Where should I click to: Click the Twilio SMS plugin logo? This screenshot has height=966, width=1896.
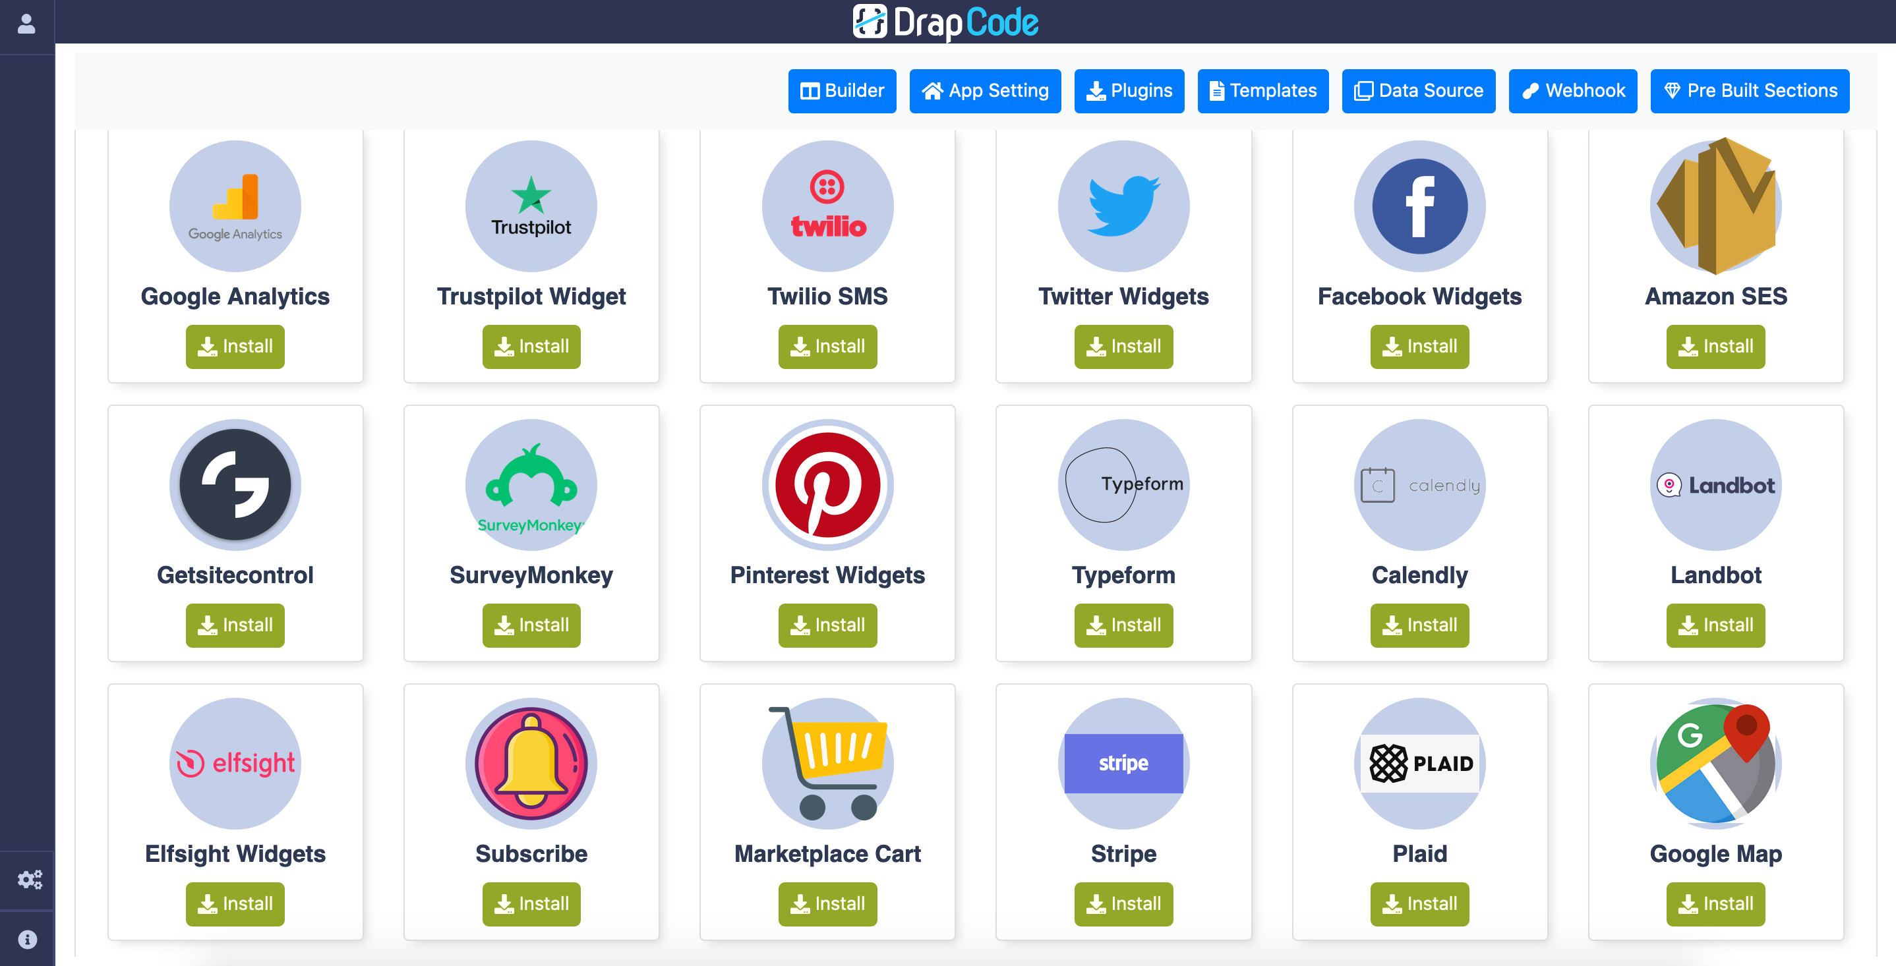click(827, 206)
